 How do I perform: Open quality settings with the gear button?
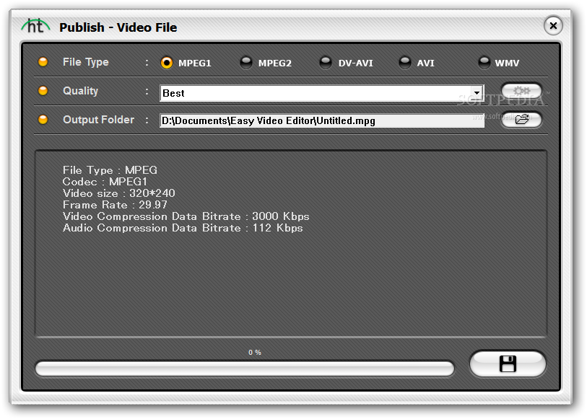coord(521,91)
